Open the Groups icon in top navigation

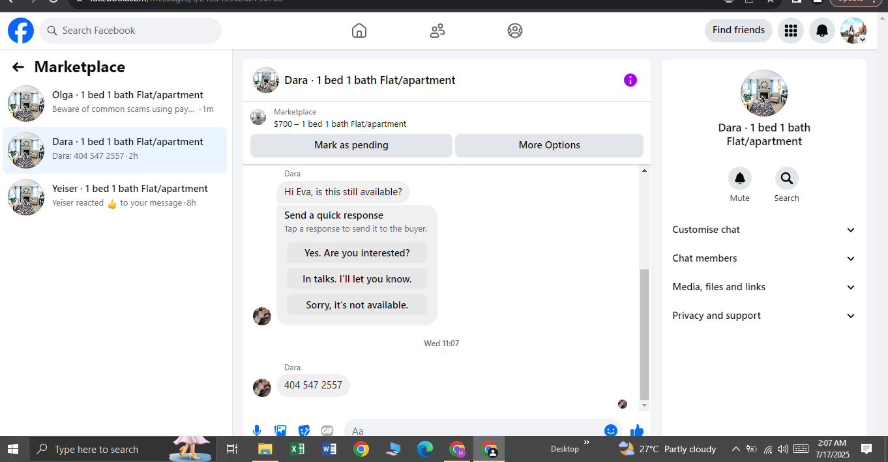coord(515,31)
